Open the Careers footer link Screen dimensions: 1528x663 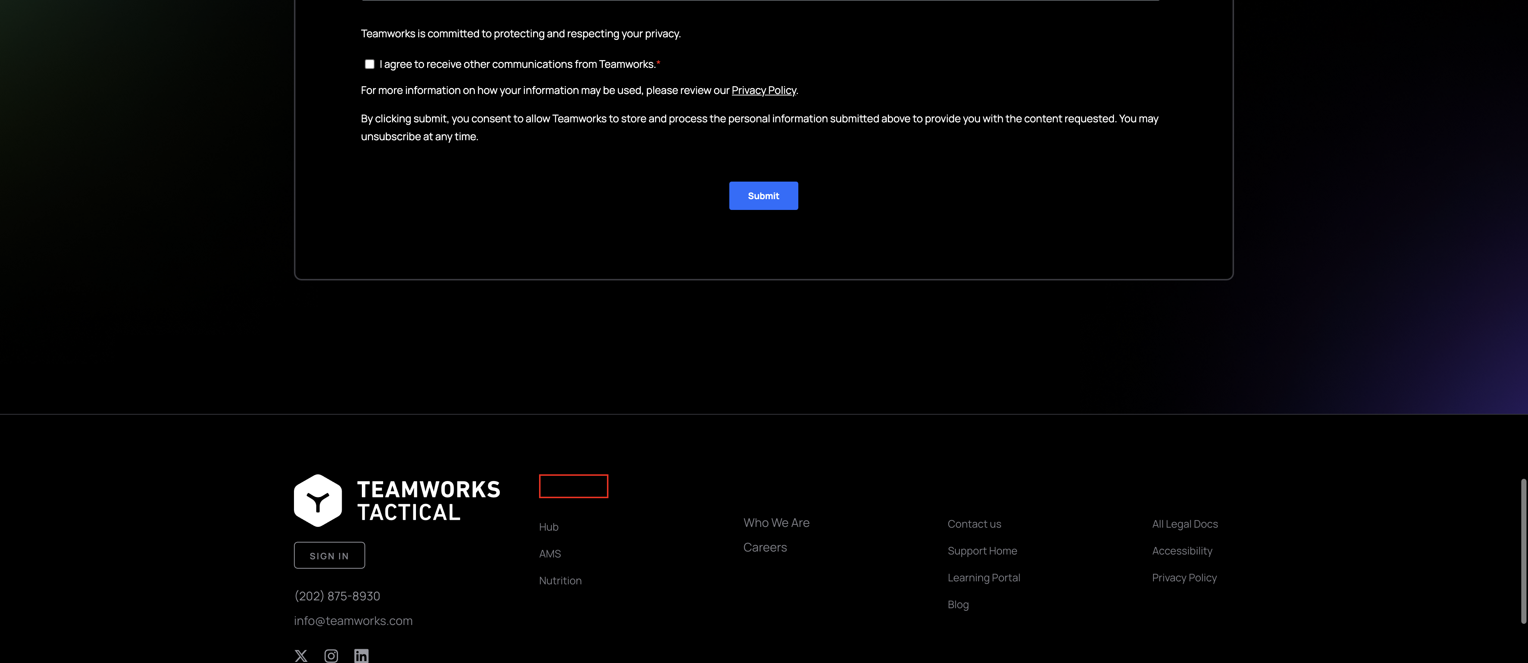coord(765,547)
